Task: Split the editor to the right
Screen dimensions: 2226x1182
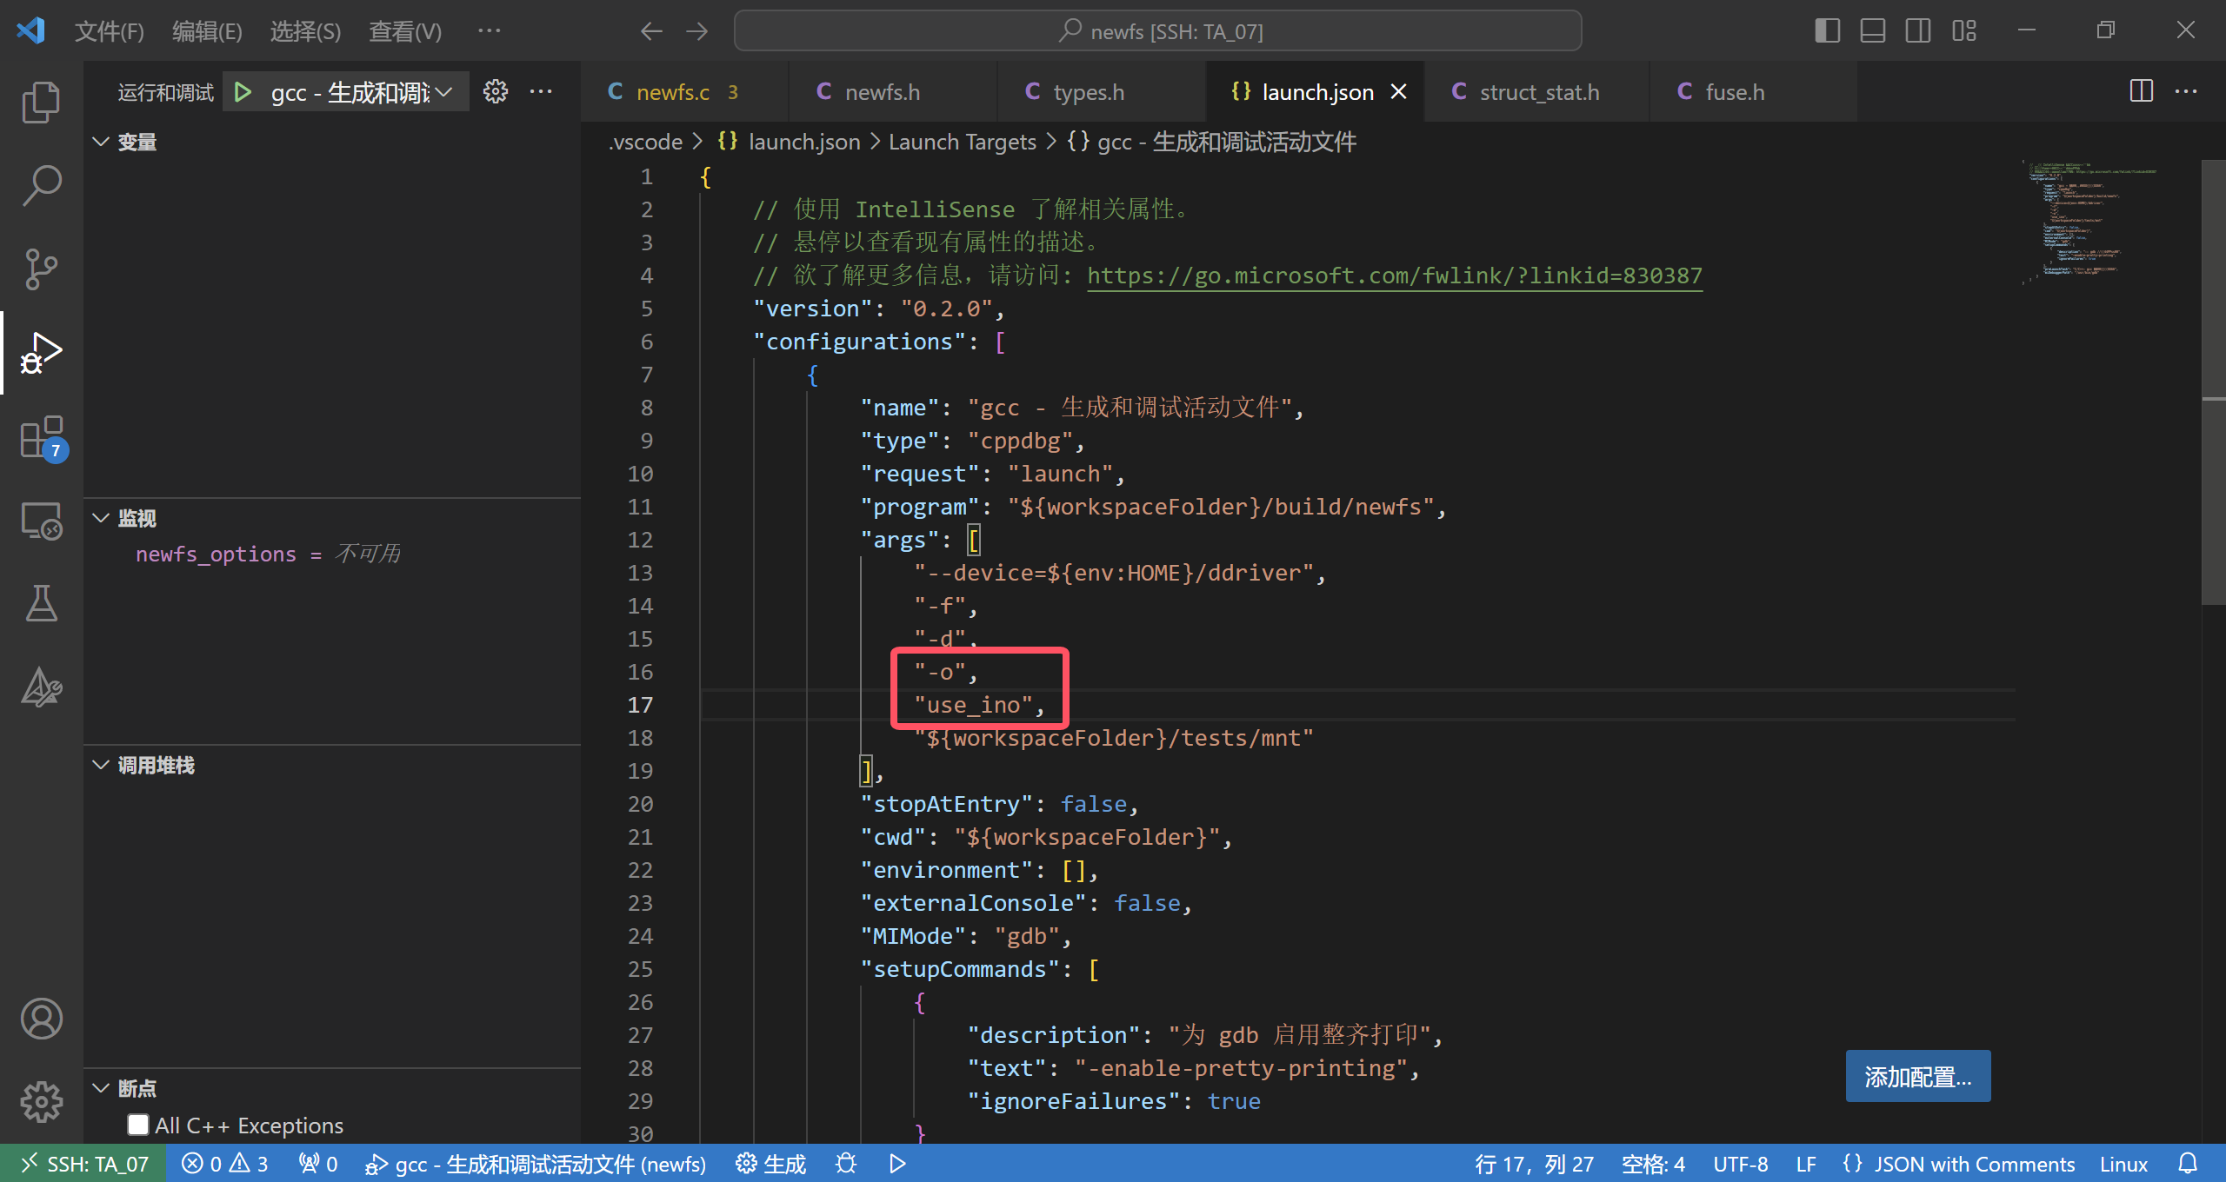Action: tap(2142, 90)
